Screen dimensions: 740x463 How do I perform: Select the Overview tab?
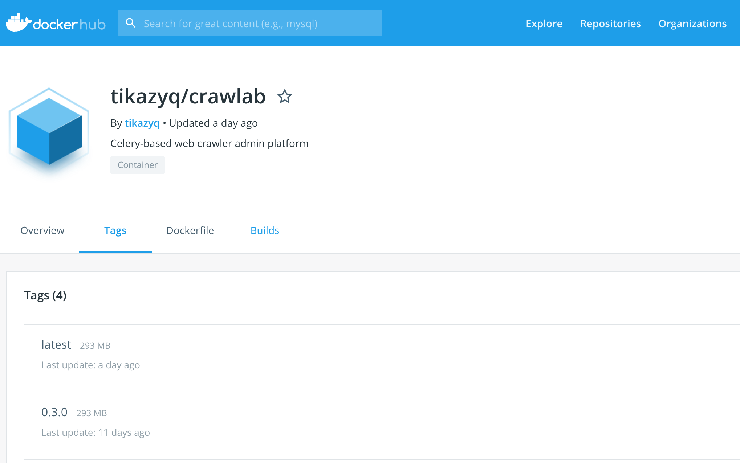(43, 230)
